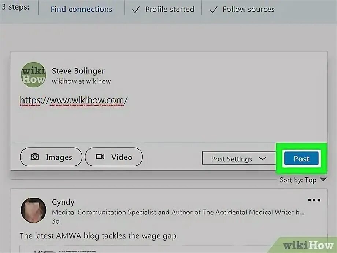This screenshot has height=253, width=337.
Task: Click the video camera icon
Action: [100, 157]
